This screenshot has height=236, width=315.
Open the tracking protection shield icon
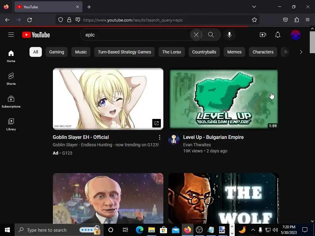(x=61, y=20)
